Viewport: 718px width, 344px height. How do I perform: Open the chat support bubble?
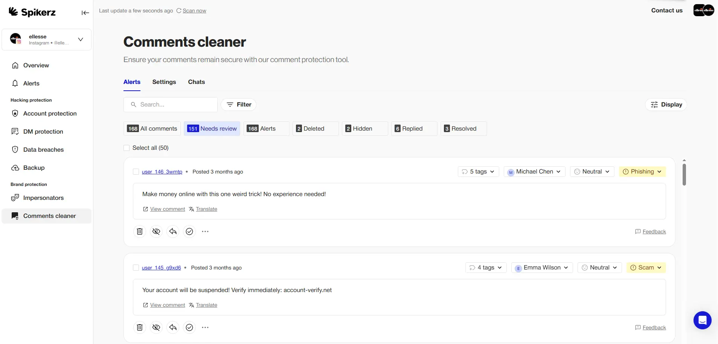click(x=701, y=320)
